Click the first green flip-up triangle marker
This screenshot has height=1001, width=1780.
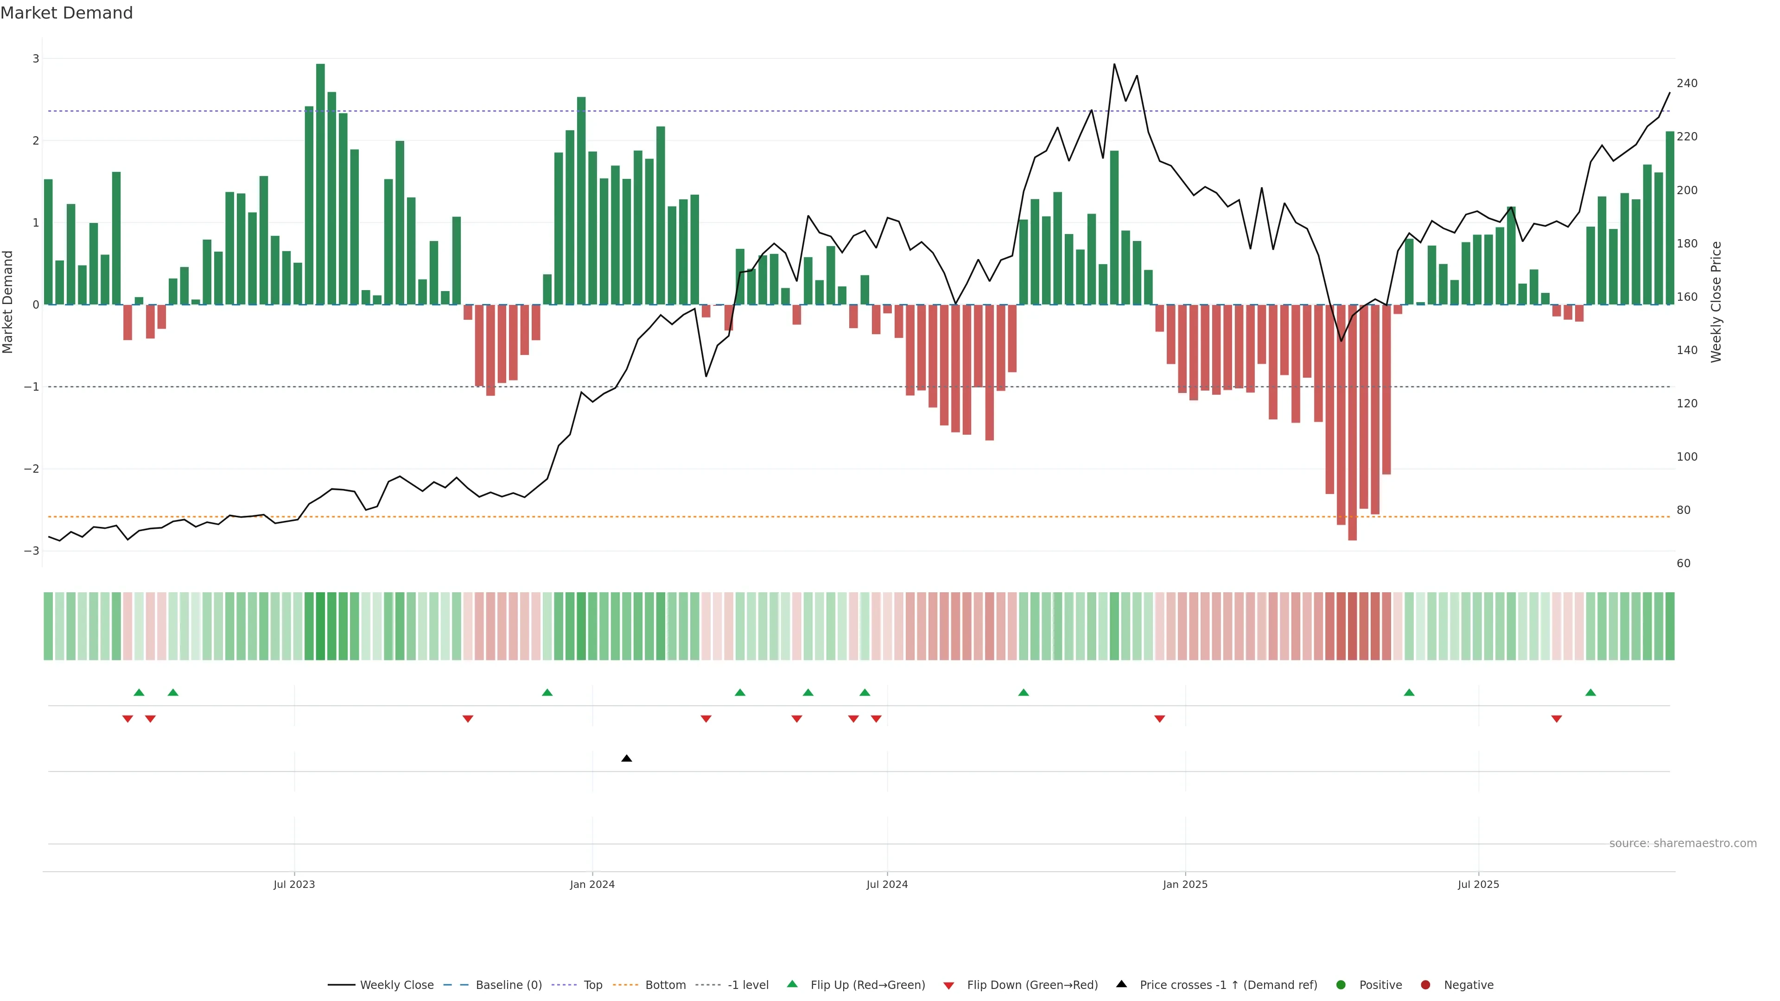pyautogui.click(x=139, y=692)
